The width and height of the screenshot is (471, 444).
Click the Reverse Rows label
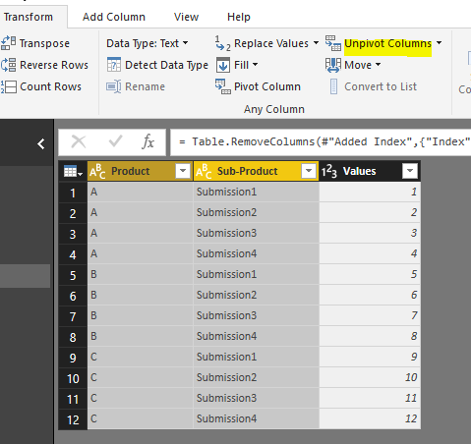coord(54,65)
